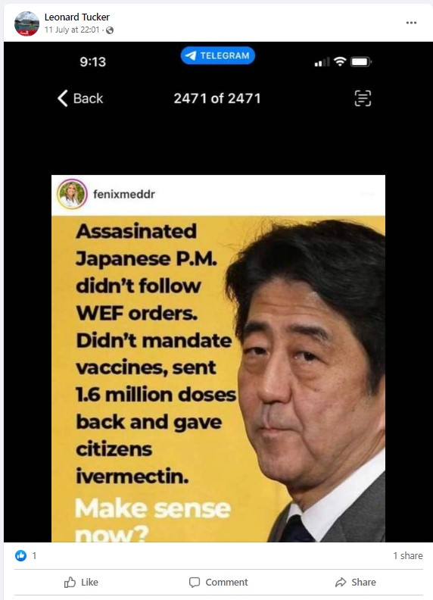Open the three-dot post options menu
Screen dimensions: 433x600
click(411, 23)
